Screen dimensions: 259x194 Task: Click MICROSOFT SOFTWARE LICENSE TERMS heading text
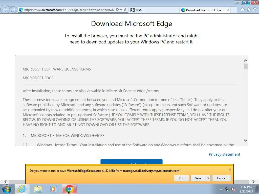click(57, 69)
